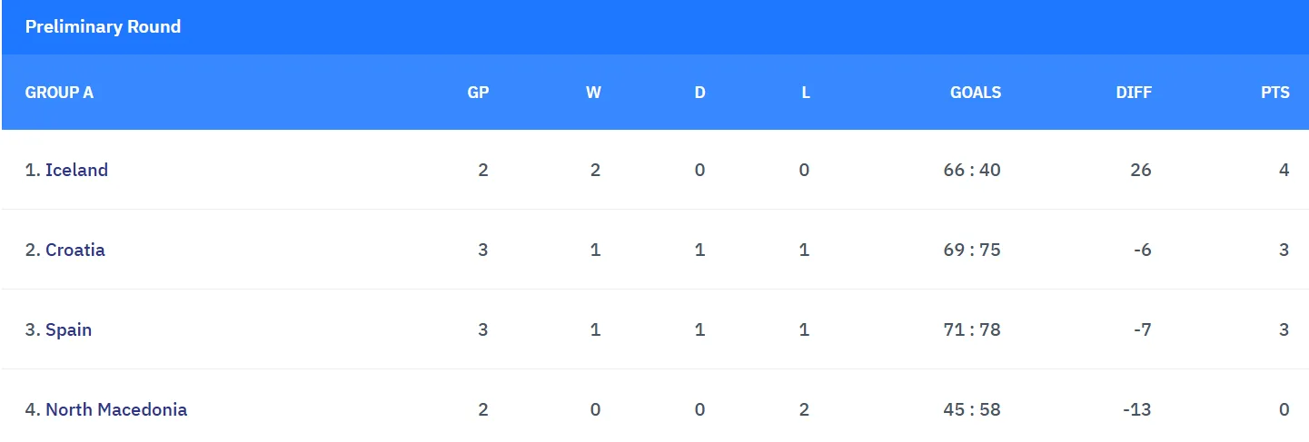Click the GROUP A column header

click(59, 93)
